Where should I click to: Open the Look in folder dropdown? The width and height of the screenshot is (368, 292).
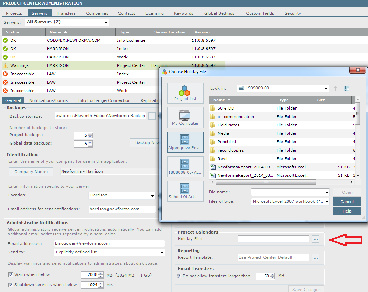coord(326,89)
